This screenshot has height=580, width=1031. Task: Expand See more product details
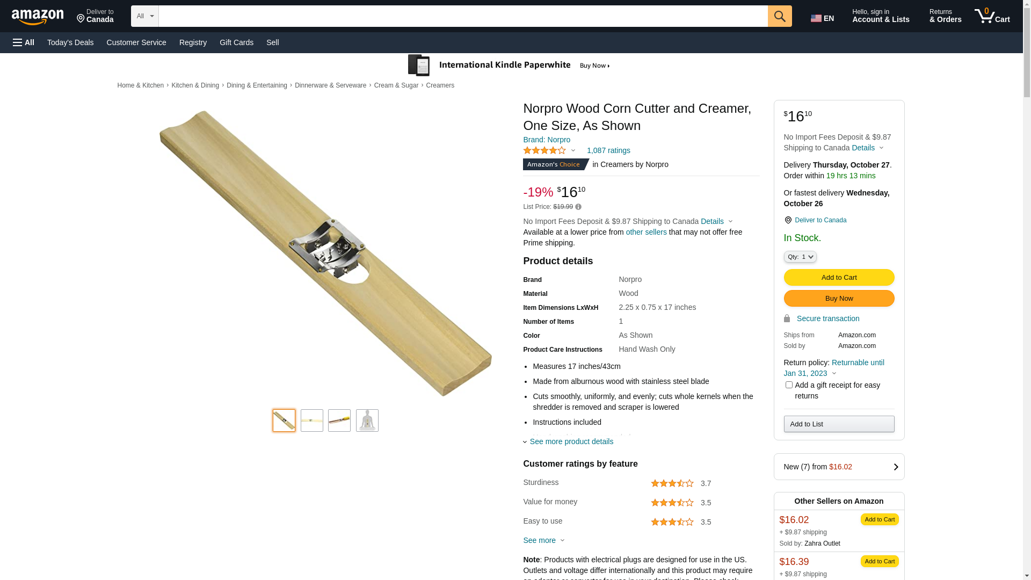click(571, 441)
